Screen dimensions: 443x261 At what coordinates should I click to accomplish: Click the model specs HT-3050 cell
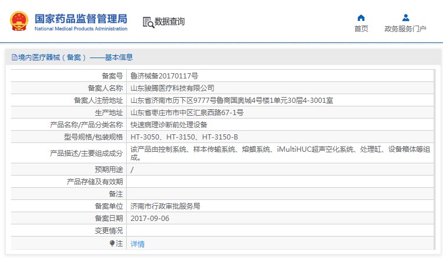point(184,137)
